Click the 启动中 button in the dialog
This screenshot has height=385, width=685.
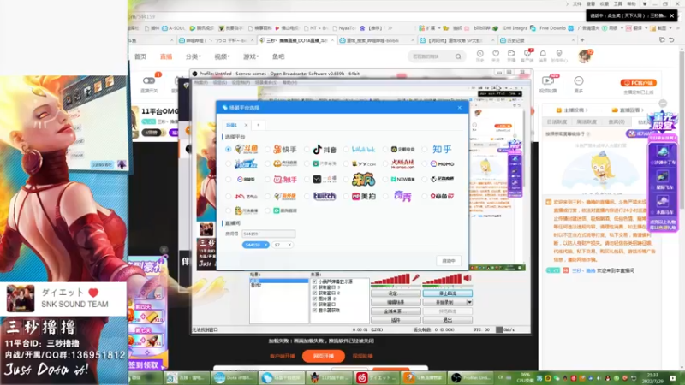point(449,261)
